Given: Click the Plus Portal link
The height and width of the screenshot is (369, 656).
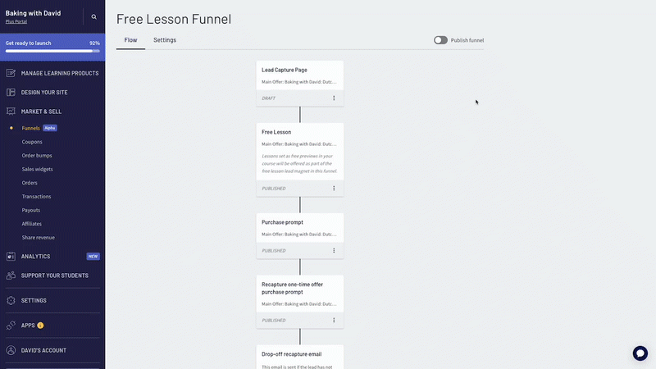Looking at the screenshot, I should (16, 21).
